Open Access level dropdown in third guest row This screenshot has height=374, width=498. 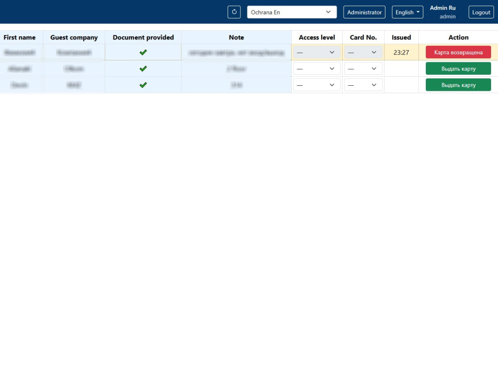click(x=317, y=85)
